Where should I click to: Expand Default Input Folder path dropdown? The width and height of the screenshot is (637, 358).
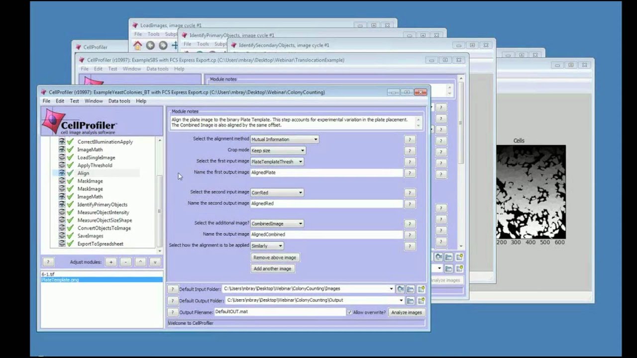[391, 289]
